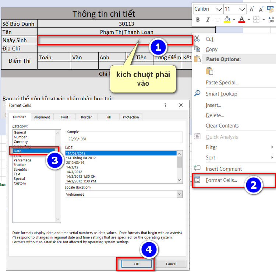Viewport: 276px width, 272px height.
Task: Click the increase font size icon
Action: pos(252,9)
